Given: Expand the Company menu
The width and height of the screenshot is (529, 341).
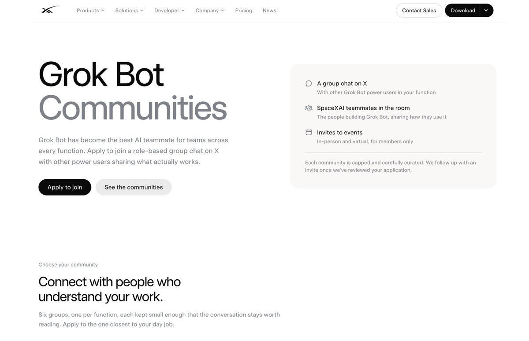Looking at the screenshot, I should click(210, 10).
